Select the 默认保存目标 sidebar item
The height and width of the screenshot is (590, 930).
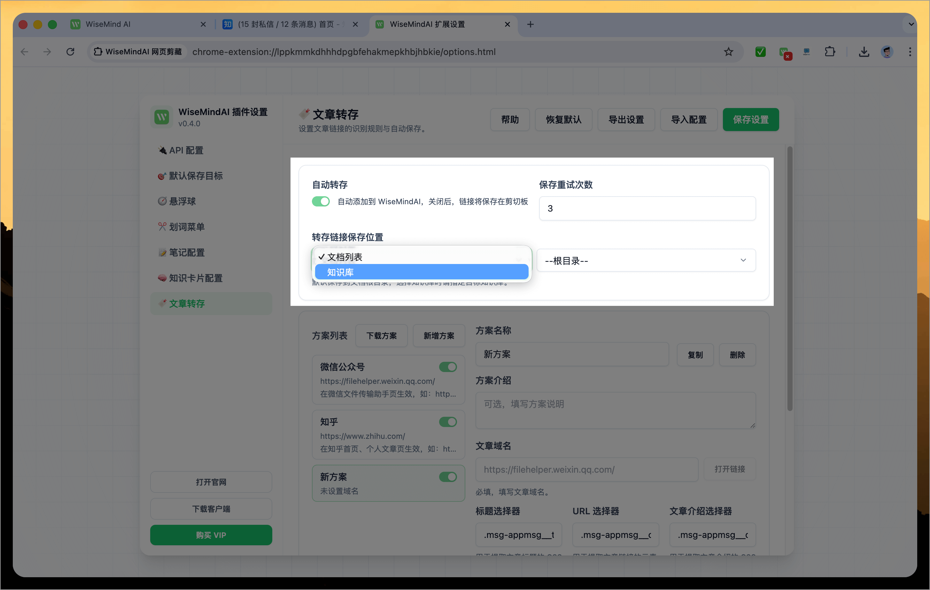pyautogui.click(x=195, y=176)
